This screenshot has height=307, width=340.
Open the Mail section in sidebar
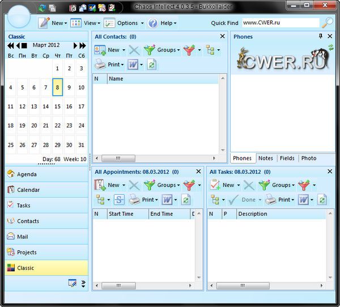pos(23,237)
